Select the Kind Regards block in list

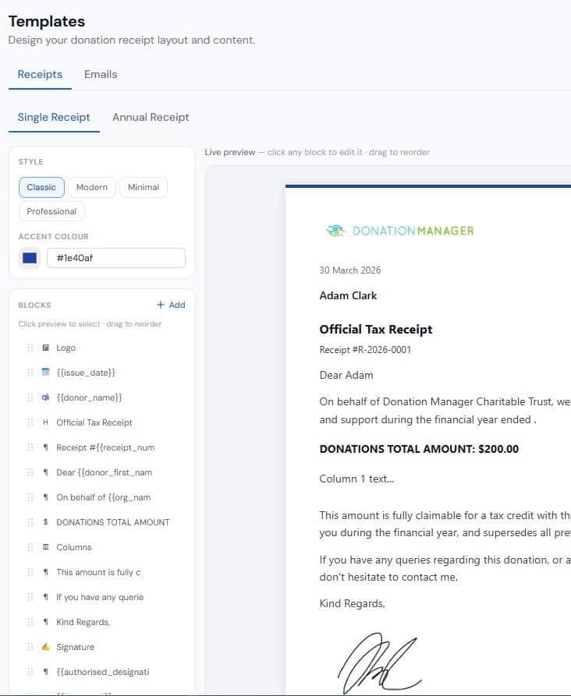click(83, 622)
